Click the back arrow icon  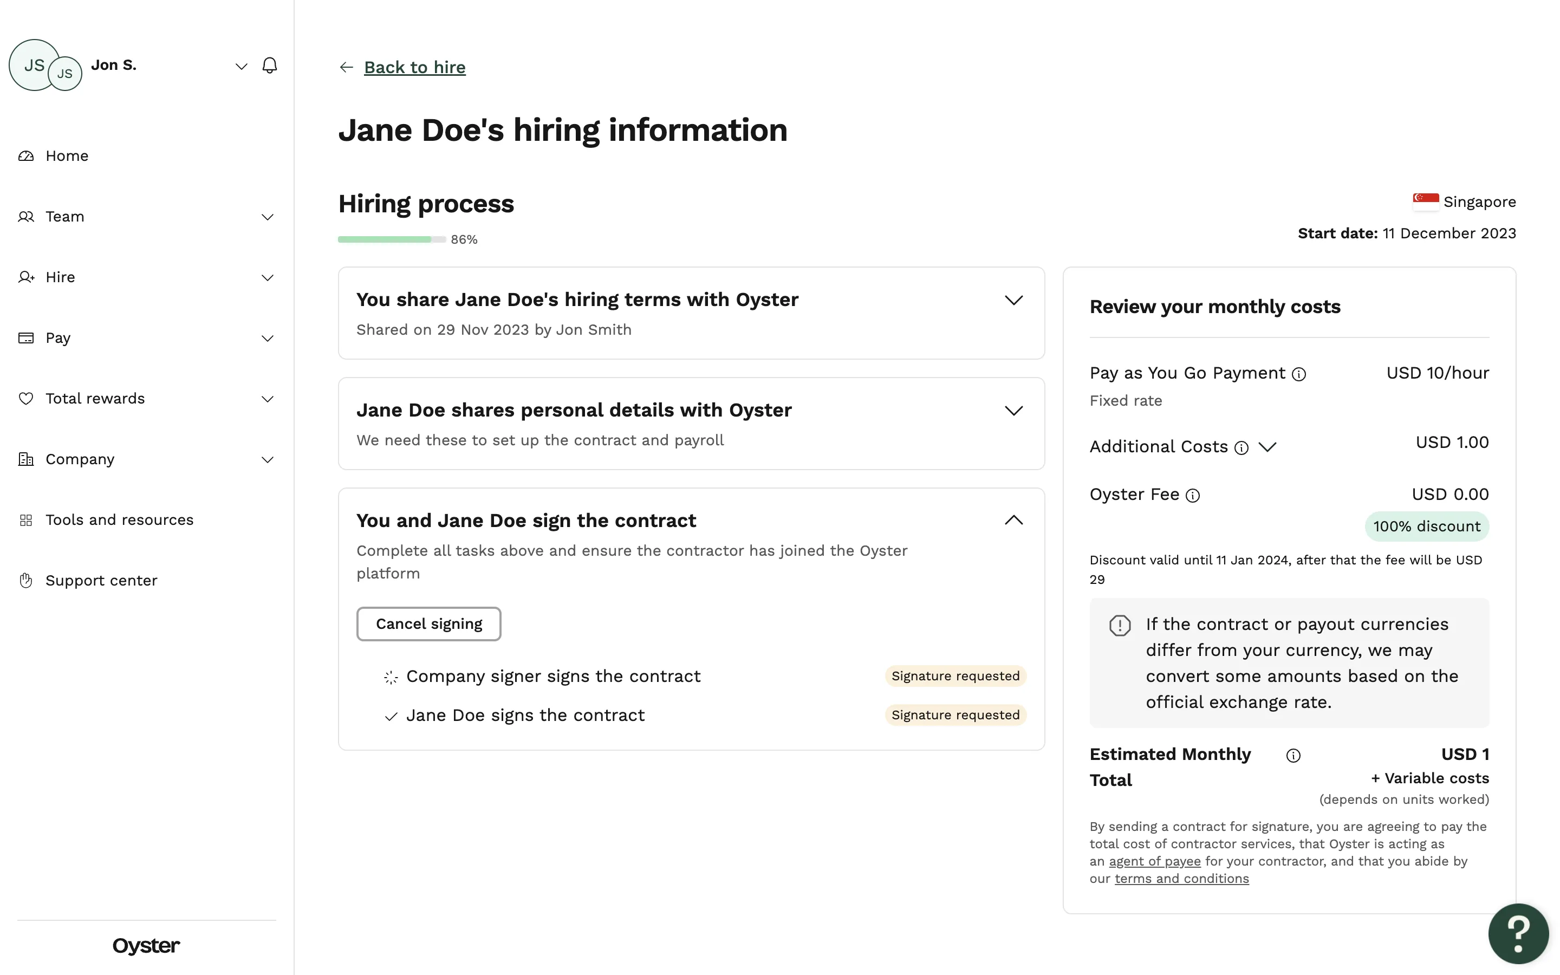point(346,67)
